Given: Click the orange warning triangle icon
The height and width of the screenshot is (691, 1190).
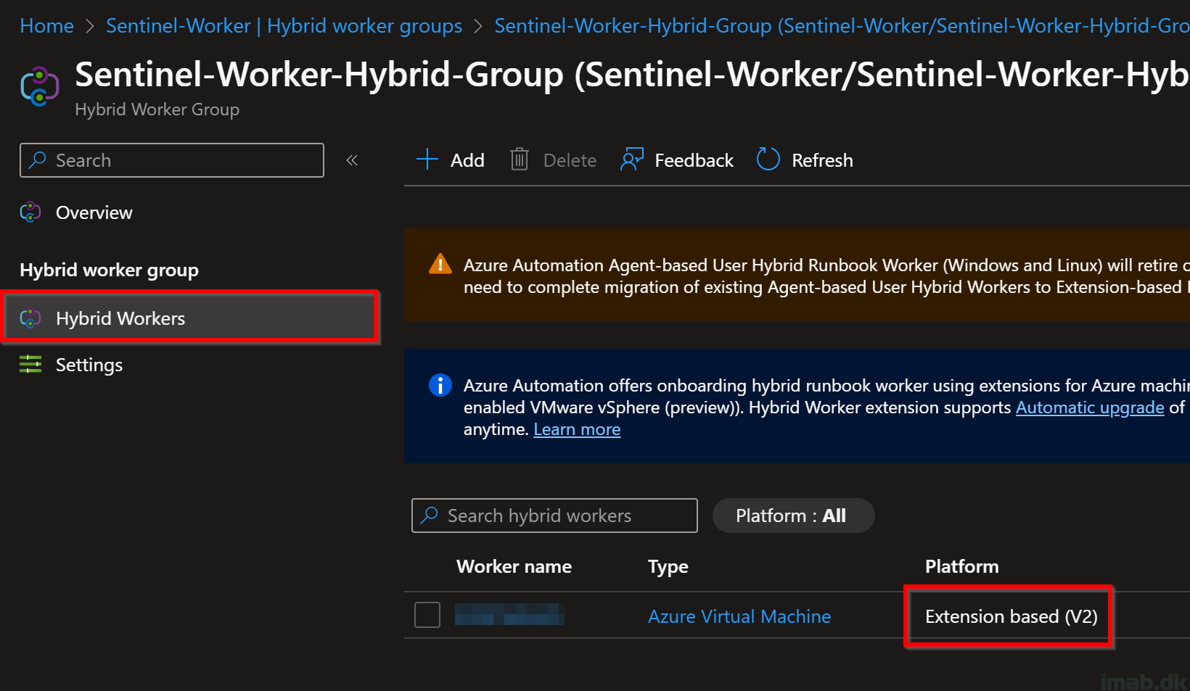Looking at the screenshot, I should click(440, 264).
